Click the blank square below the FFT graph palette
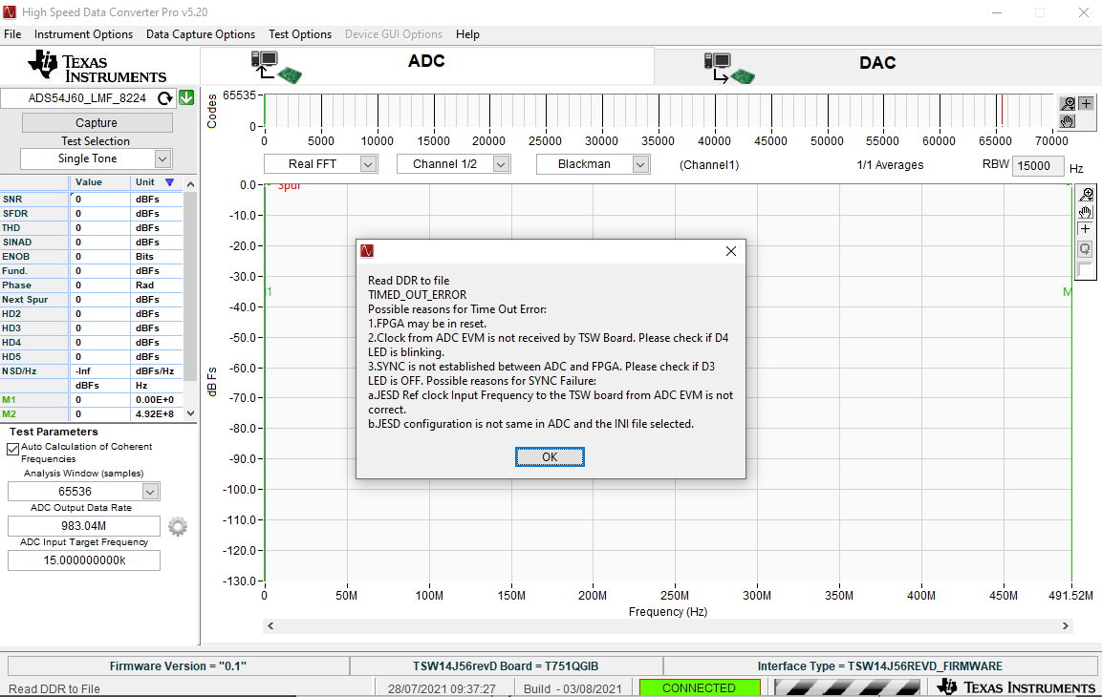The image size is (1102, 697). [1086, 269]
